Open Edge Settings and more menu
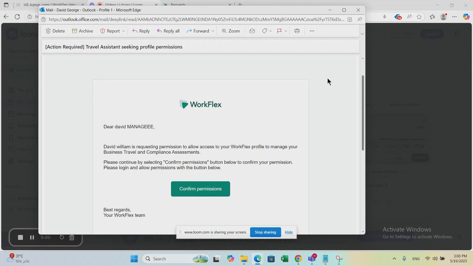This screenshot has height=266, width=473. click(455, 17)
